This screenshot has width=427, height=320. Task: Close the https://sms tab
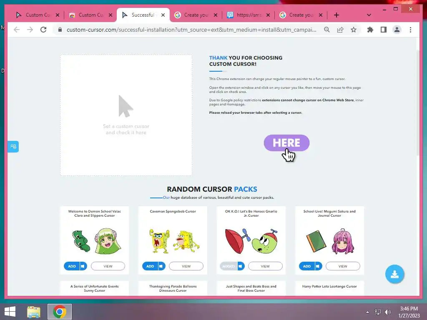tap(268, 15)
